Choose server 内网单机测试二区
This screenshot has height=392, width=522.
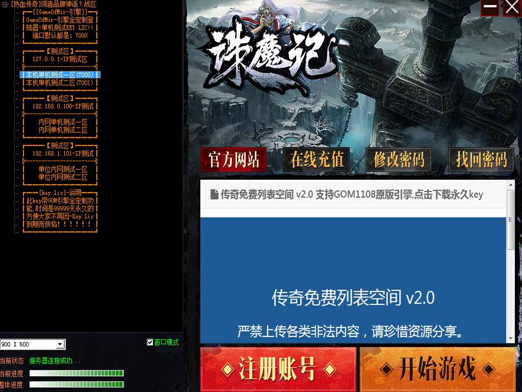tap(63, 130)
